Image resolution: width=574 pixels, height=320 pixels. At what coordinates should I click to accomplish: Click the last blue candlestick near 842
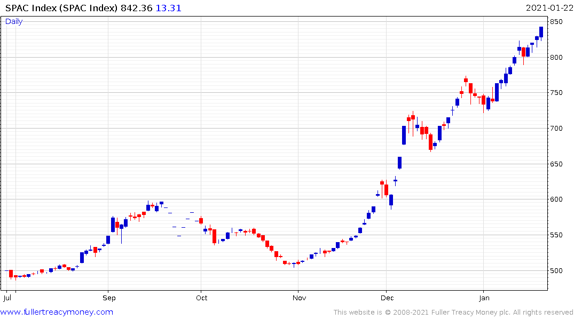click(x=541, y=32)
